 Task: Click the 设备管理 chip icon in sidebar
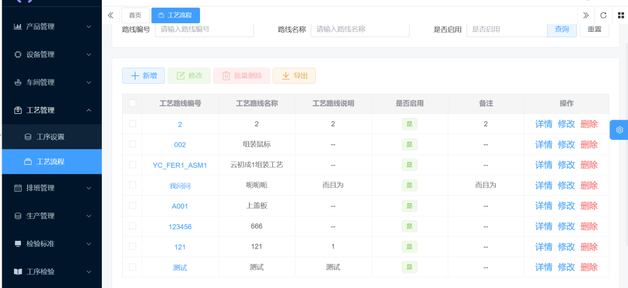(x=17, y=55)
